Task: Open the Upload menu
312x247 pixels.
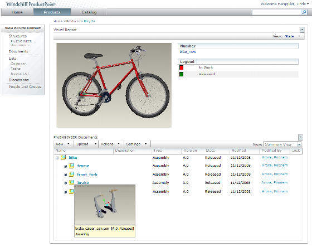Action: coord(86,144)
